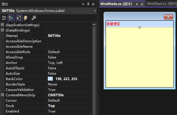Select the WndNote.cs designer tab
The image size is (177, 115).
[116, 4]
